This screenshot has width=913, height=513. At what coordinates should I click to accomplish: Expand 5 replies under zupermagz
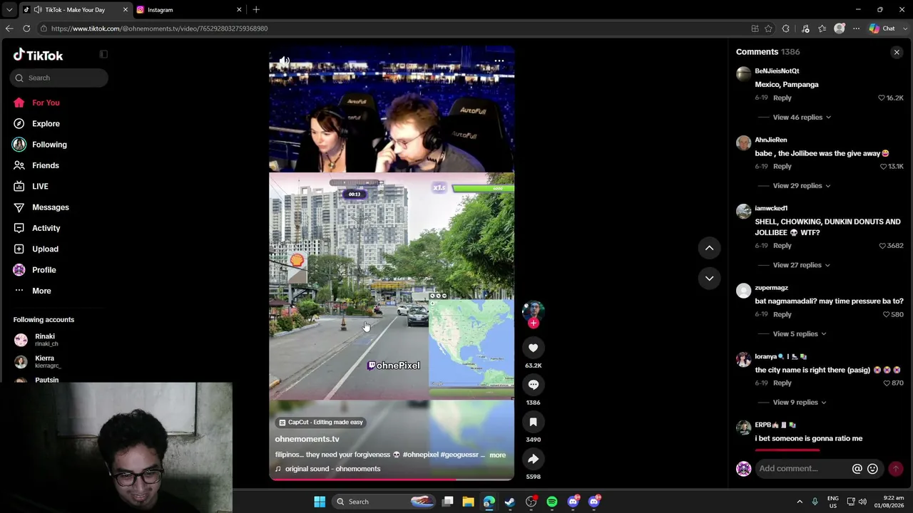tap(800, 334)
